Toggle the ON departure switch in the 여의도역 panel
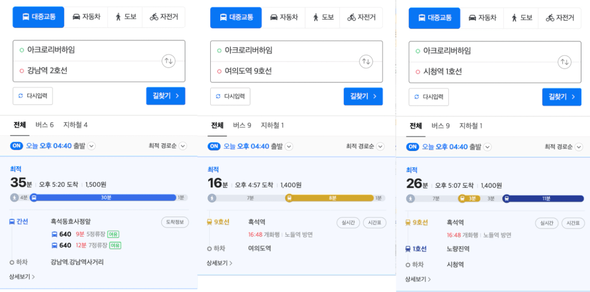This screenshot has width=590, height=292. click(x=214, y=146)
